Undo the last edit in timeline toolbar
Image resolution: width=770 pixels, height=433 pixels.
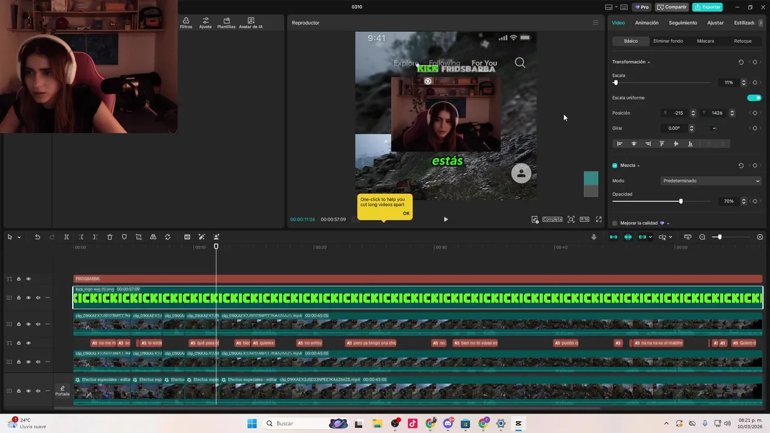(37, 237)
